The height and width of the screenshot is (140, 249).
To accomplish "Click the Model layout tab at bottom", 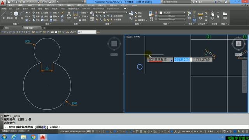I will (5, 131).
